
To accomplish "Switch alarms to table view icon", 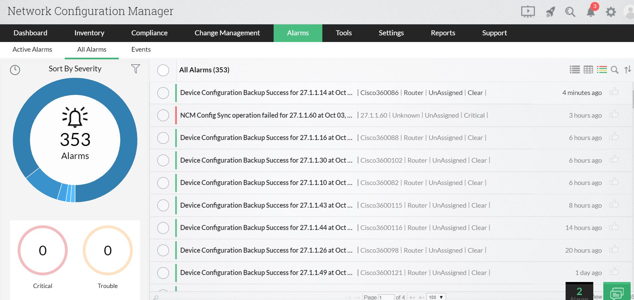I will (588, 70).
